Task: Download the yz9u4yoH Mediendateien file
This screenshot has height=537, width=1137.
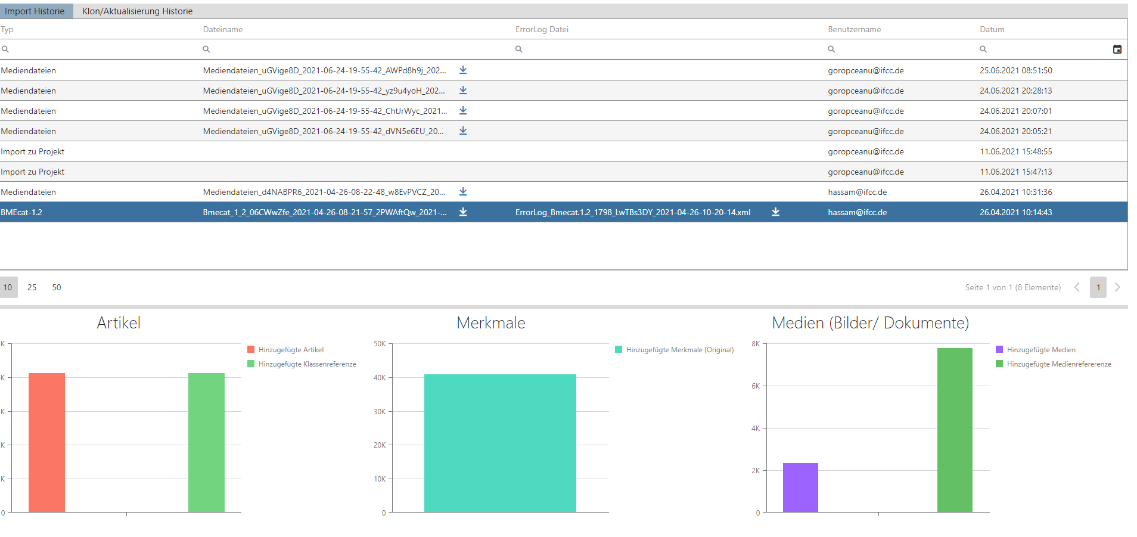Action: point(463,91)
